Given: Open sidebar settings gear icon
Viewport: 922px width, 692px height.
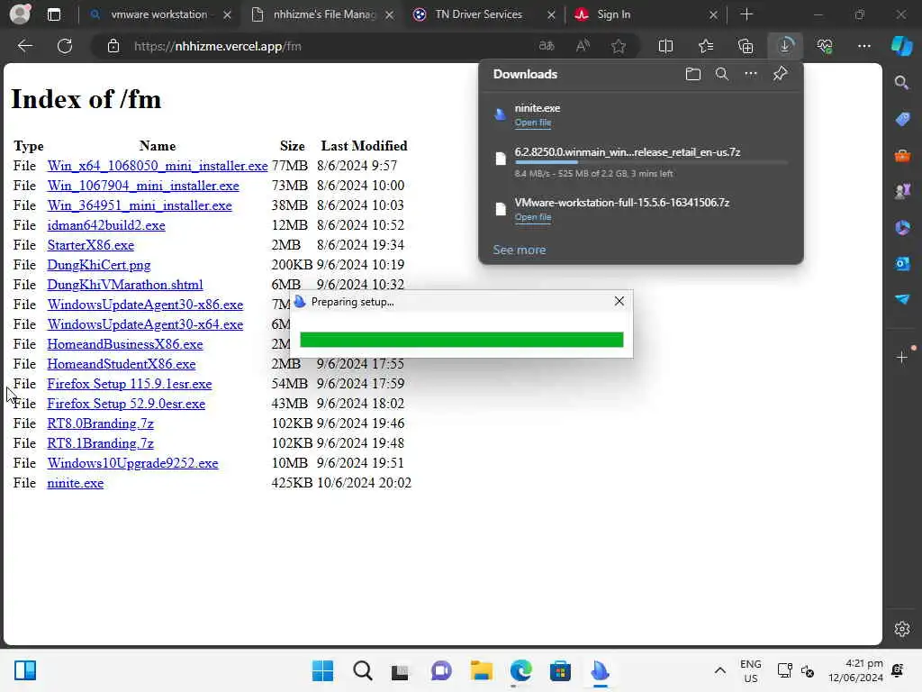Looking at the screenshot, I should (902, 628).
